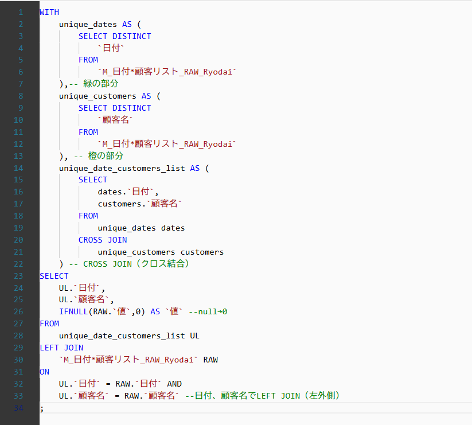The width and height of the screenshot is (472, 425).
Task: Click unique_date_customers_list UL on line 28
Action: pyautogui.click(x=129, y=336)
